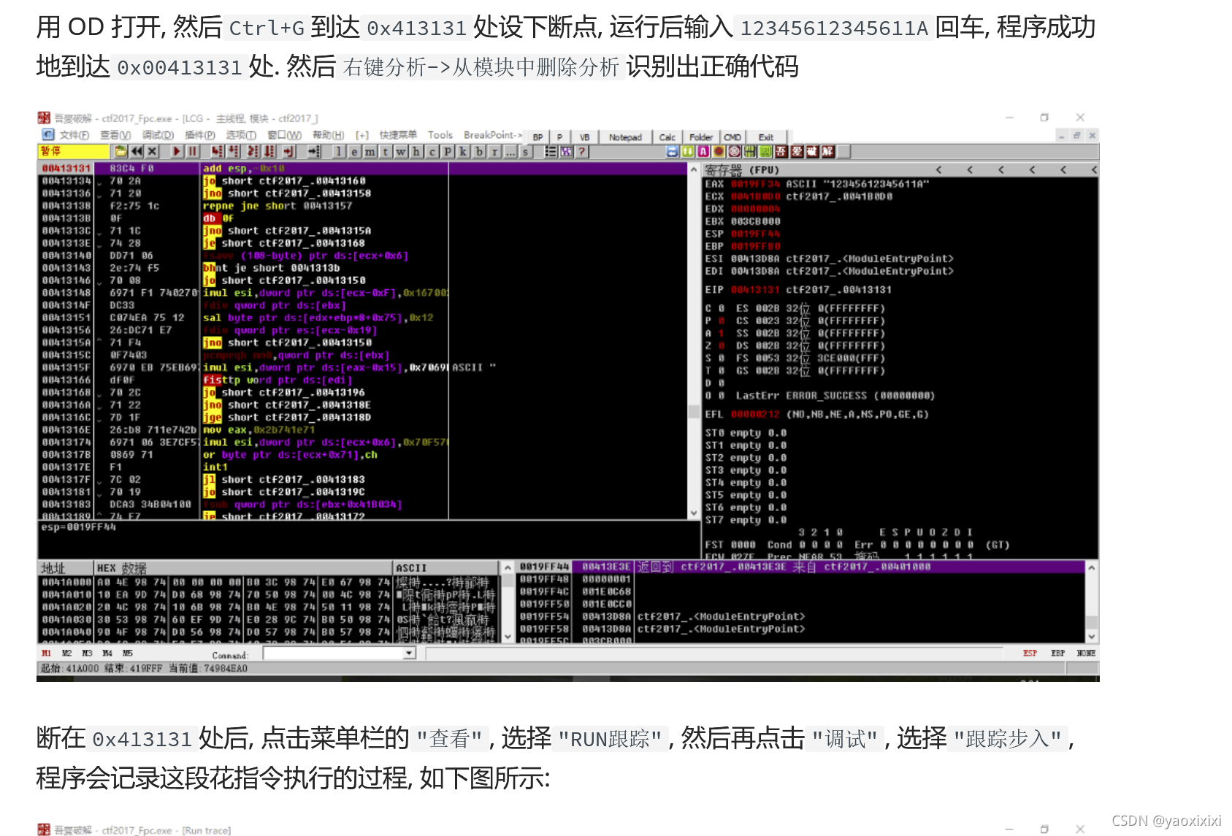Switch to memory bookmark M4
Image resolution: width=1232 pixels, height=836 pixels.
(x=107, y=653)
